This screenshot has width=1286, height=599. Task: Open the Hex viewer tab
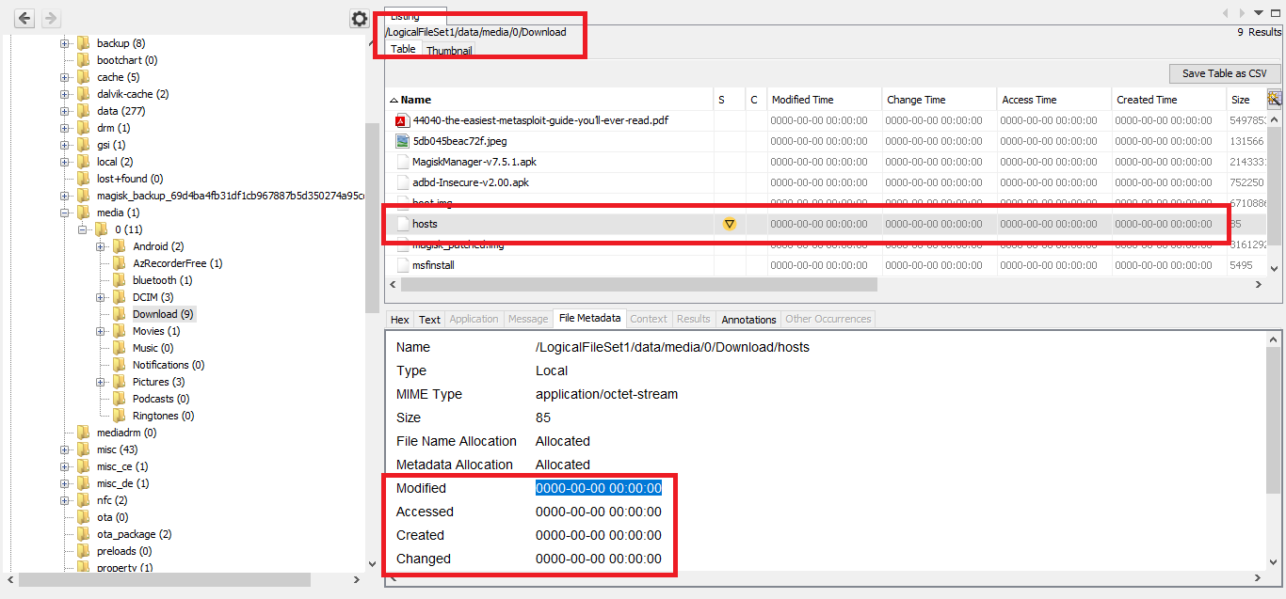[400, 320]
